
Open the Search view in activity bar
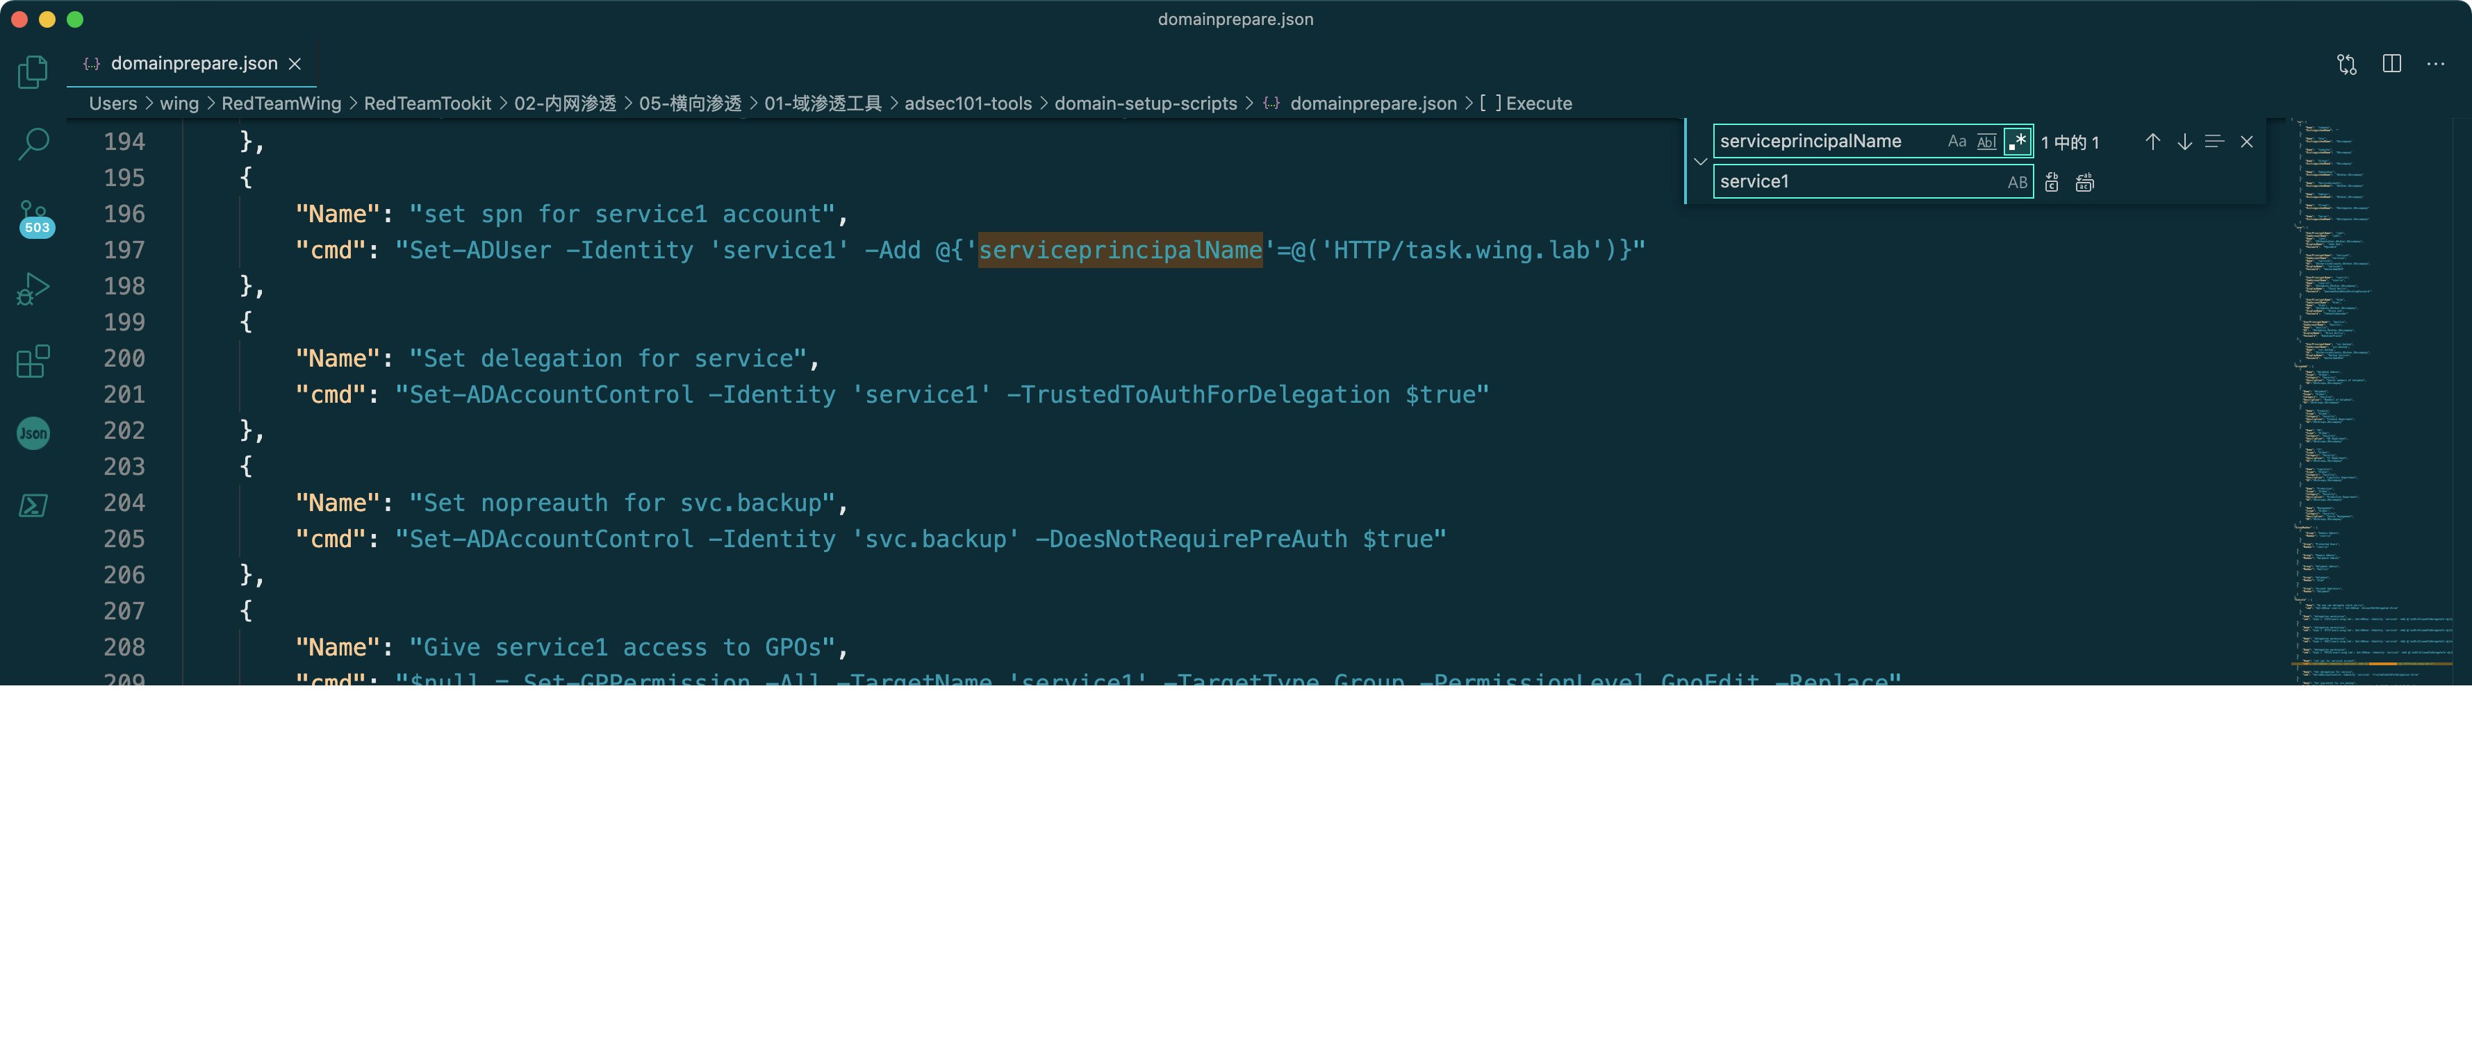pos(33,144)
